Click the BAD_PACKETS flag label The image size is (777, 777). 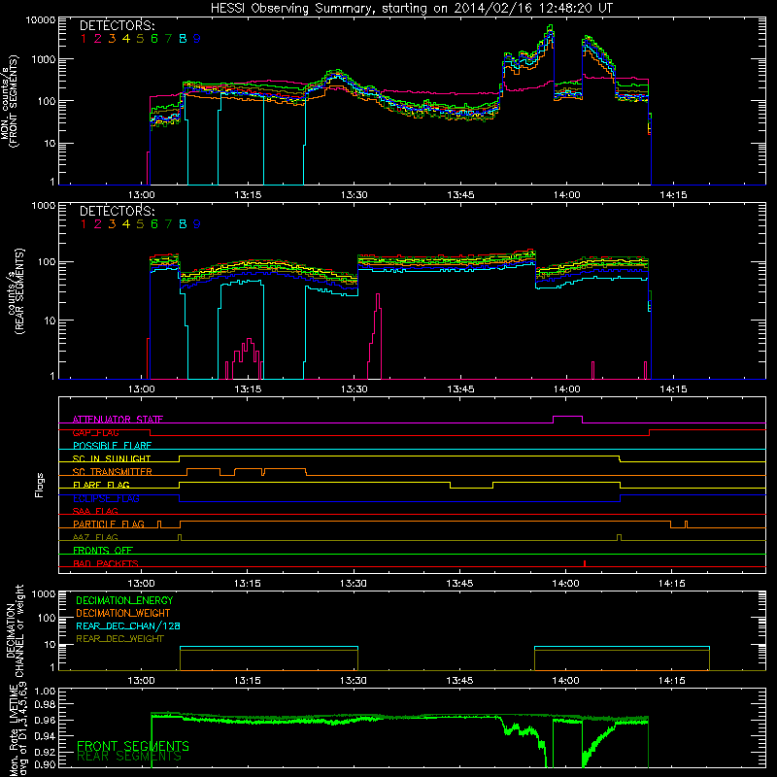pyautogui.click(x=106, y=563)
